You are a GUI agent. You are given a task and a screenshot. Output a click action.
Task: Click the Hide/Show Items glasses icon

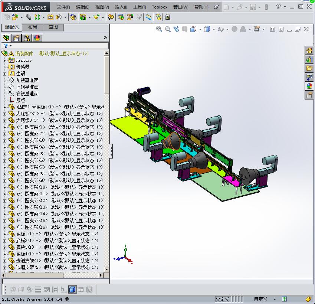(221, 29)
